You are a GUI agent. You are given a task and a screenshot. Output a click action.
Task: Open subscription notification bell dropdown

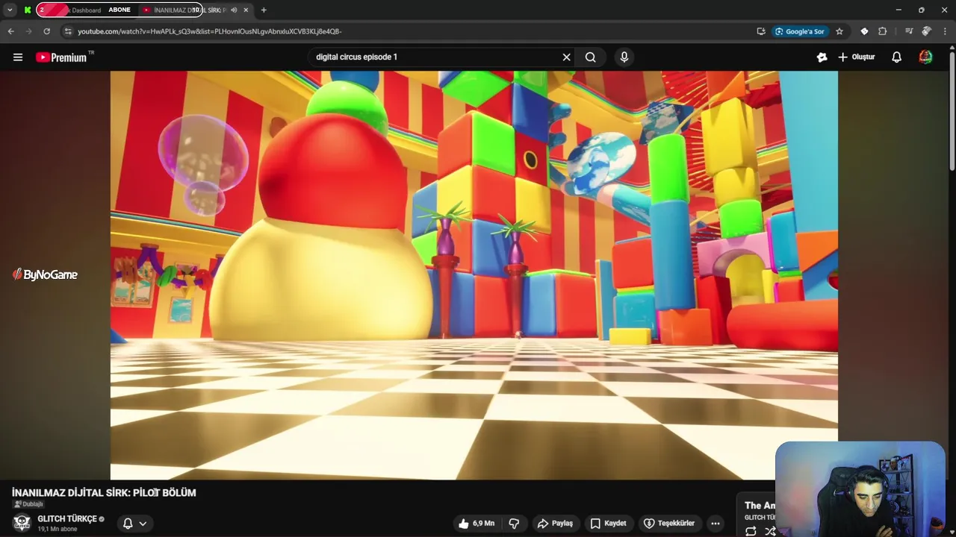point(135,524)
